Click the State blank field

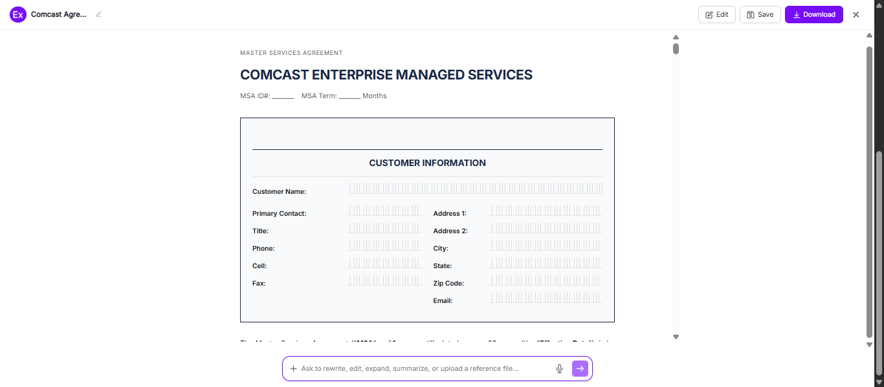tap(547, 263)
